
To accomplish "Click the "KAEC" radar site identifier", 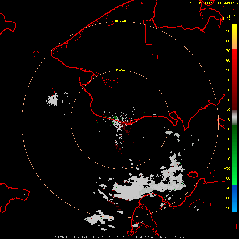I will point(141,237).
